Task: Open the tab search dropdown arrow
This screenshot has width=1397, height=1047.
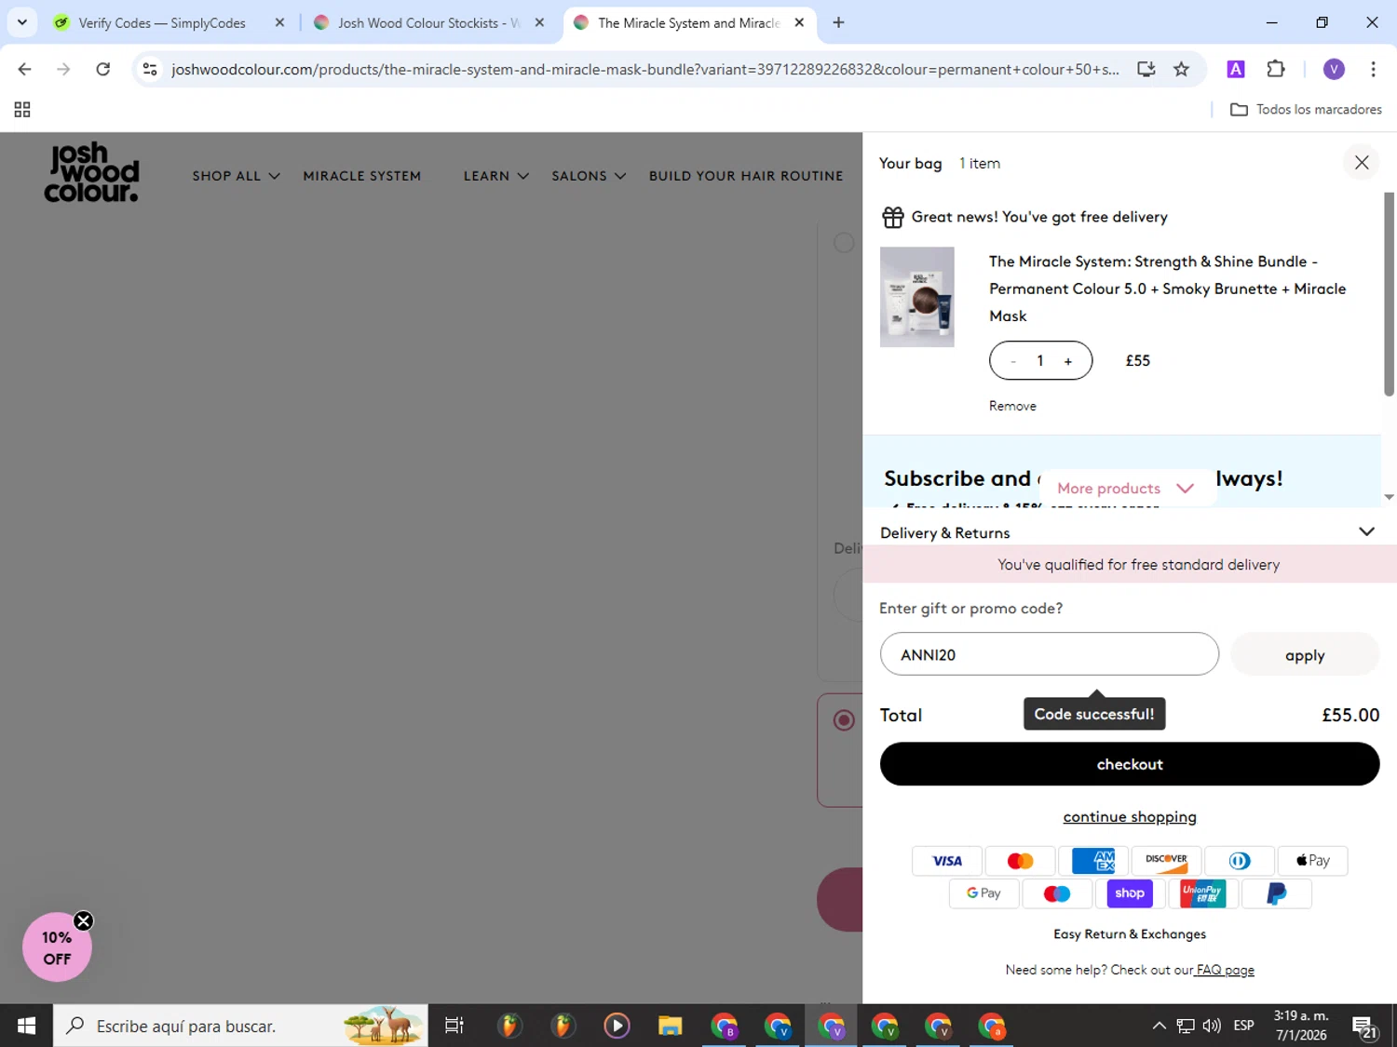Action: point(22,22)
